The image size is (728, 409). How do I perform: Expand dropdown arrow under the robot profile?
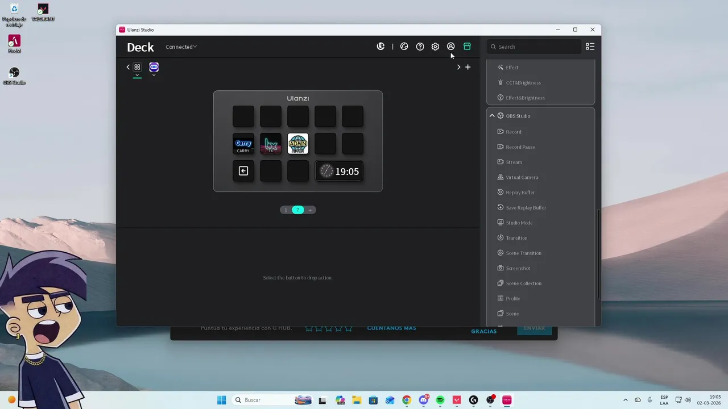pyautogui.click(x=154, y=75)
